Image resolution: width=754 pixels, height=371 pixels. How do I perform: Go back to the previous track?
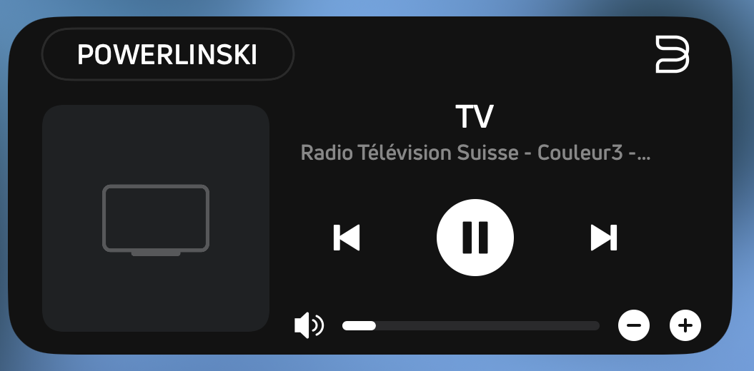tap(347, 238)
